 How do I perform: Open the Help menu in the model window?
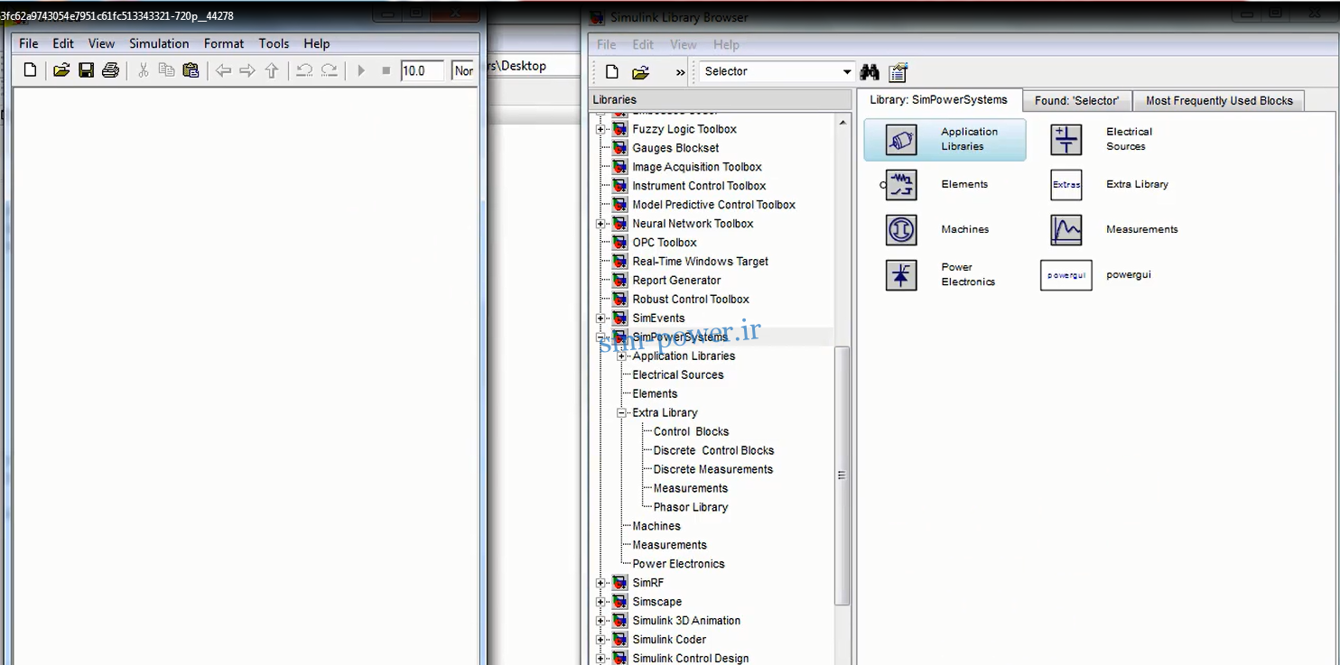(316, 43)
